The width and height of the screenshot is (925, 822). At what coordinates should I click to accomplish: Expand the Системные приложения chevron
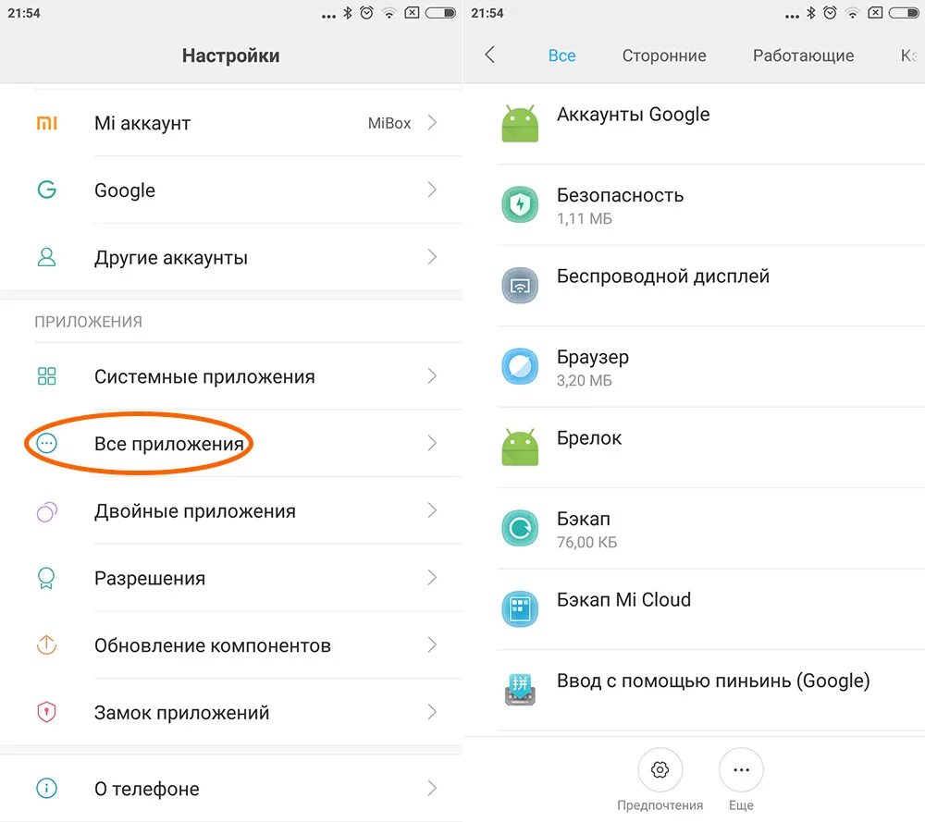point(432,376)
